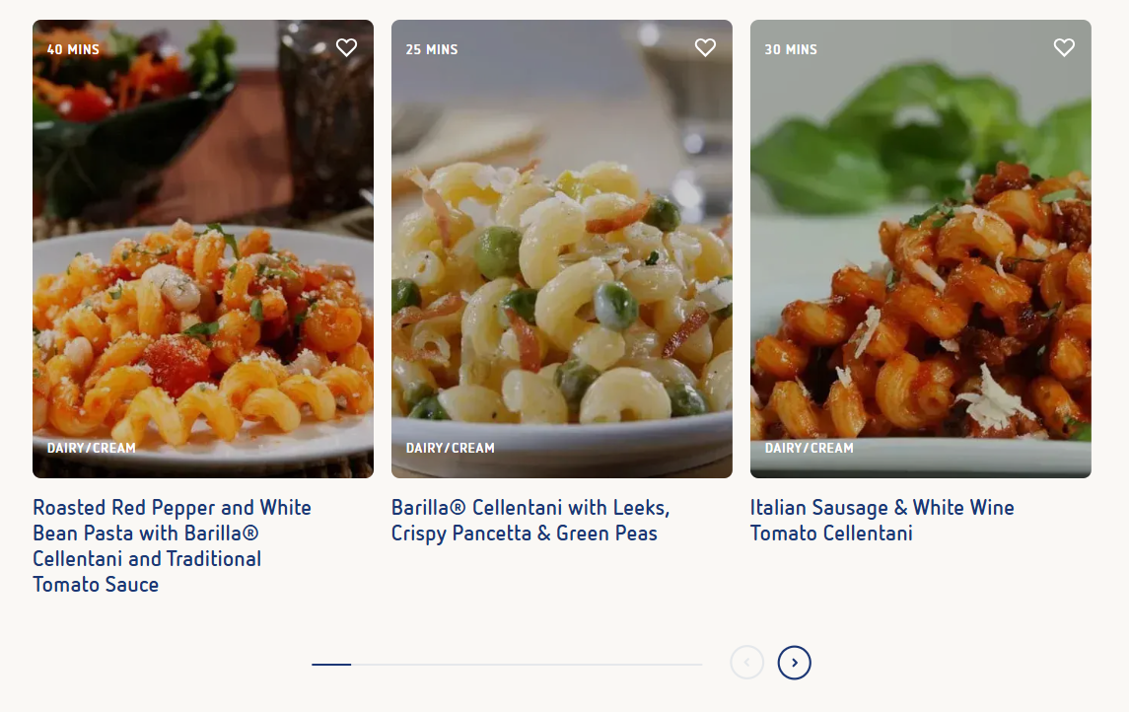Click the carousel progress bar track

[x=507, y=665]
